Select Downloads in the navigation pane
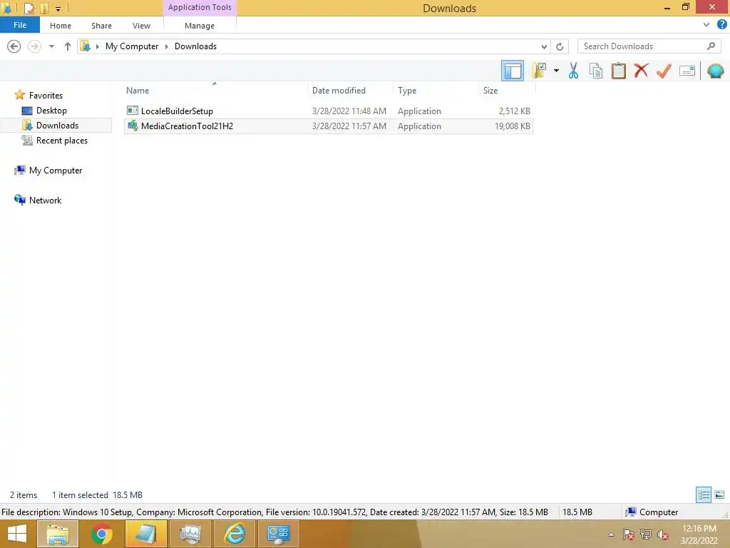The width and height of the screenshot is (730, 548). (57, 126)
